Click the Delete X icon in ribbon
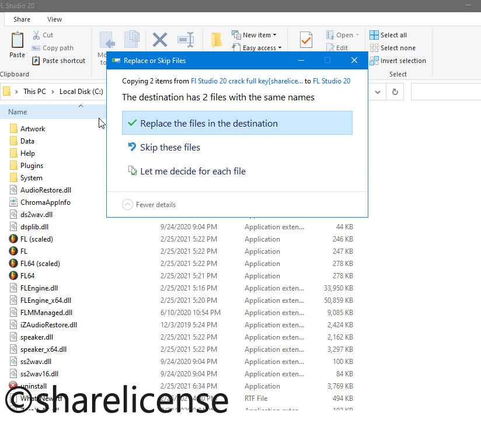The image size is (481, 423). click(x=160, y=40)
